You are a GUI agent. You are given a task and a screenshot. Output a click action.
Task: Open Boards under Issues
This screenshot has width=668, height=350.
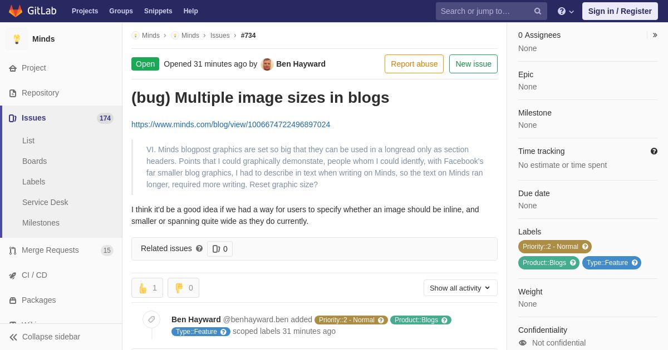35,161
